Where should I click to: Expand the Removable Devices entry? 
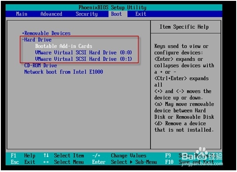pyautogui.click(x=46, y=33)
